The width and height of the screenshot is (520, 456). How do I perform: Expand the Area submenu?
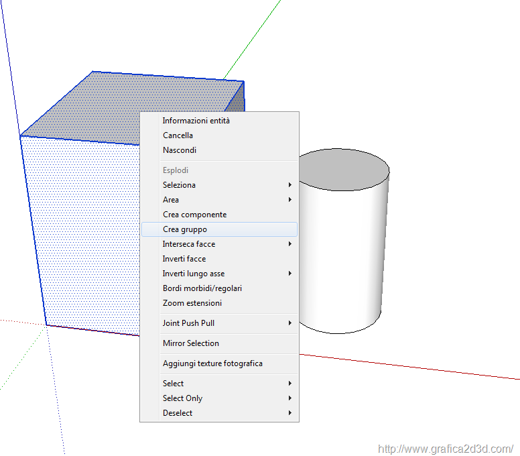(171, 200)
